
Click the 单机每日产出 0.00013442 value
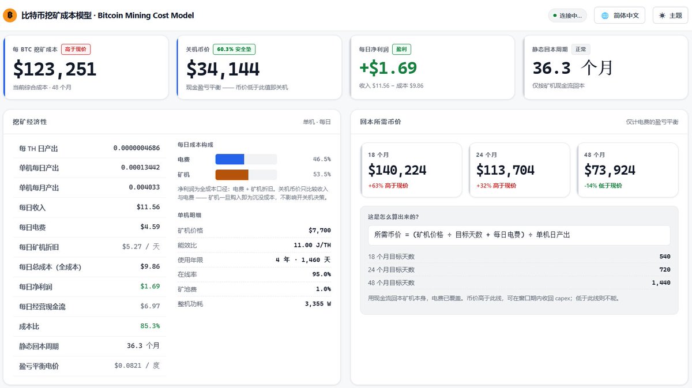coord(140,168)
